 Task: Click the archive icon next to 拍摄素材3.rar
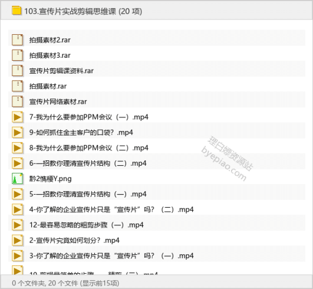tap(17, 55)
